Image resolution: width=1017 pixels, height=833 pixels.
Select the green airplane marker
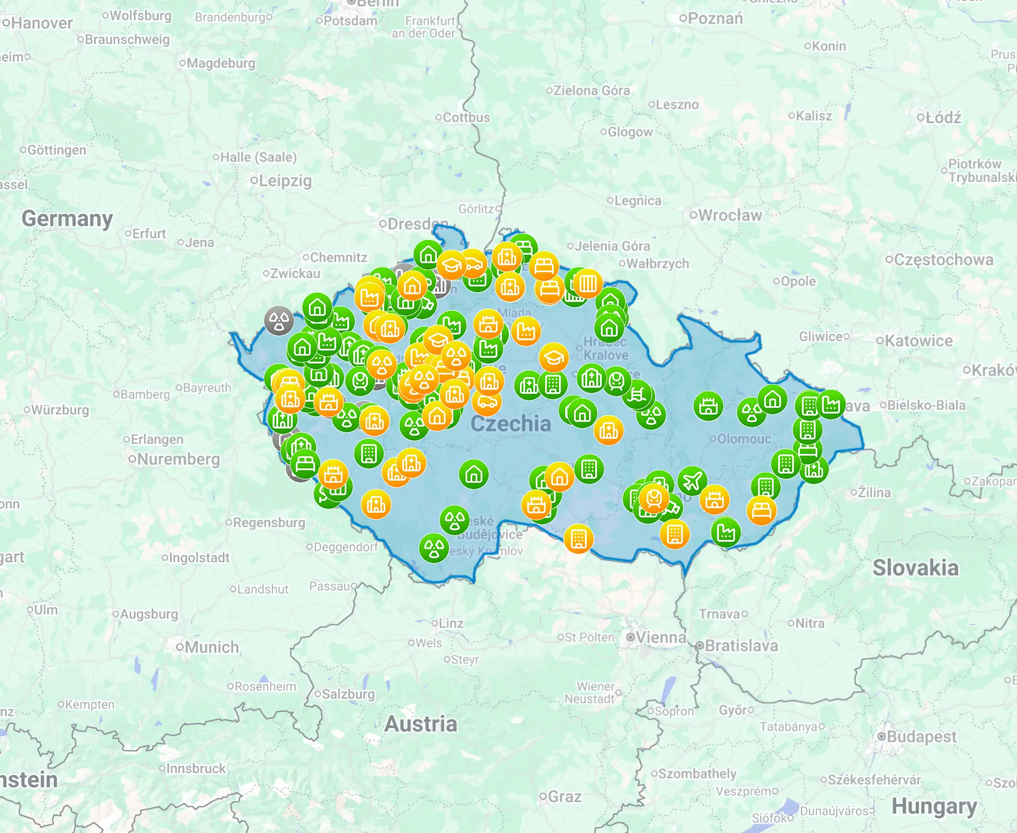pyautogui.click(x=691, y=481)
